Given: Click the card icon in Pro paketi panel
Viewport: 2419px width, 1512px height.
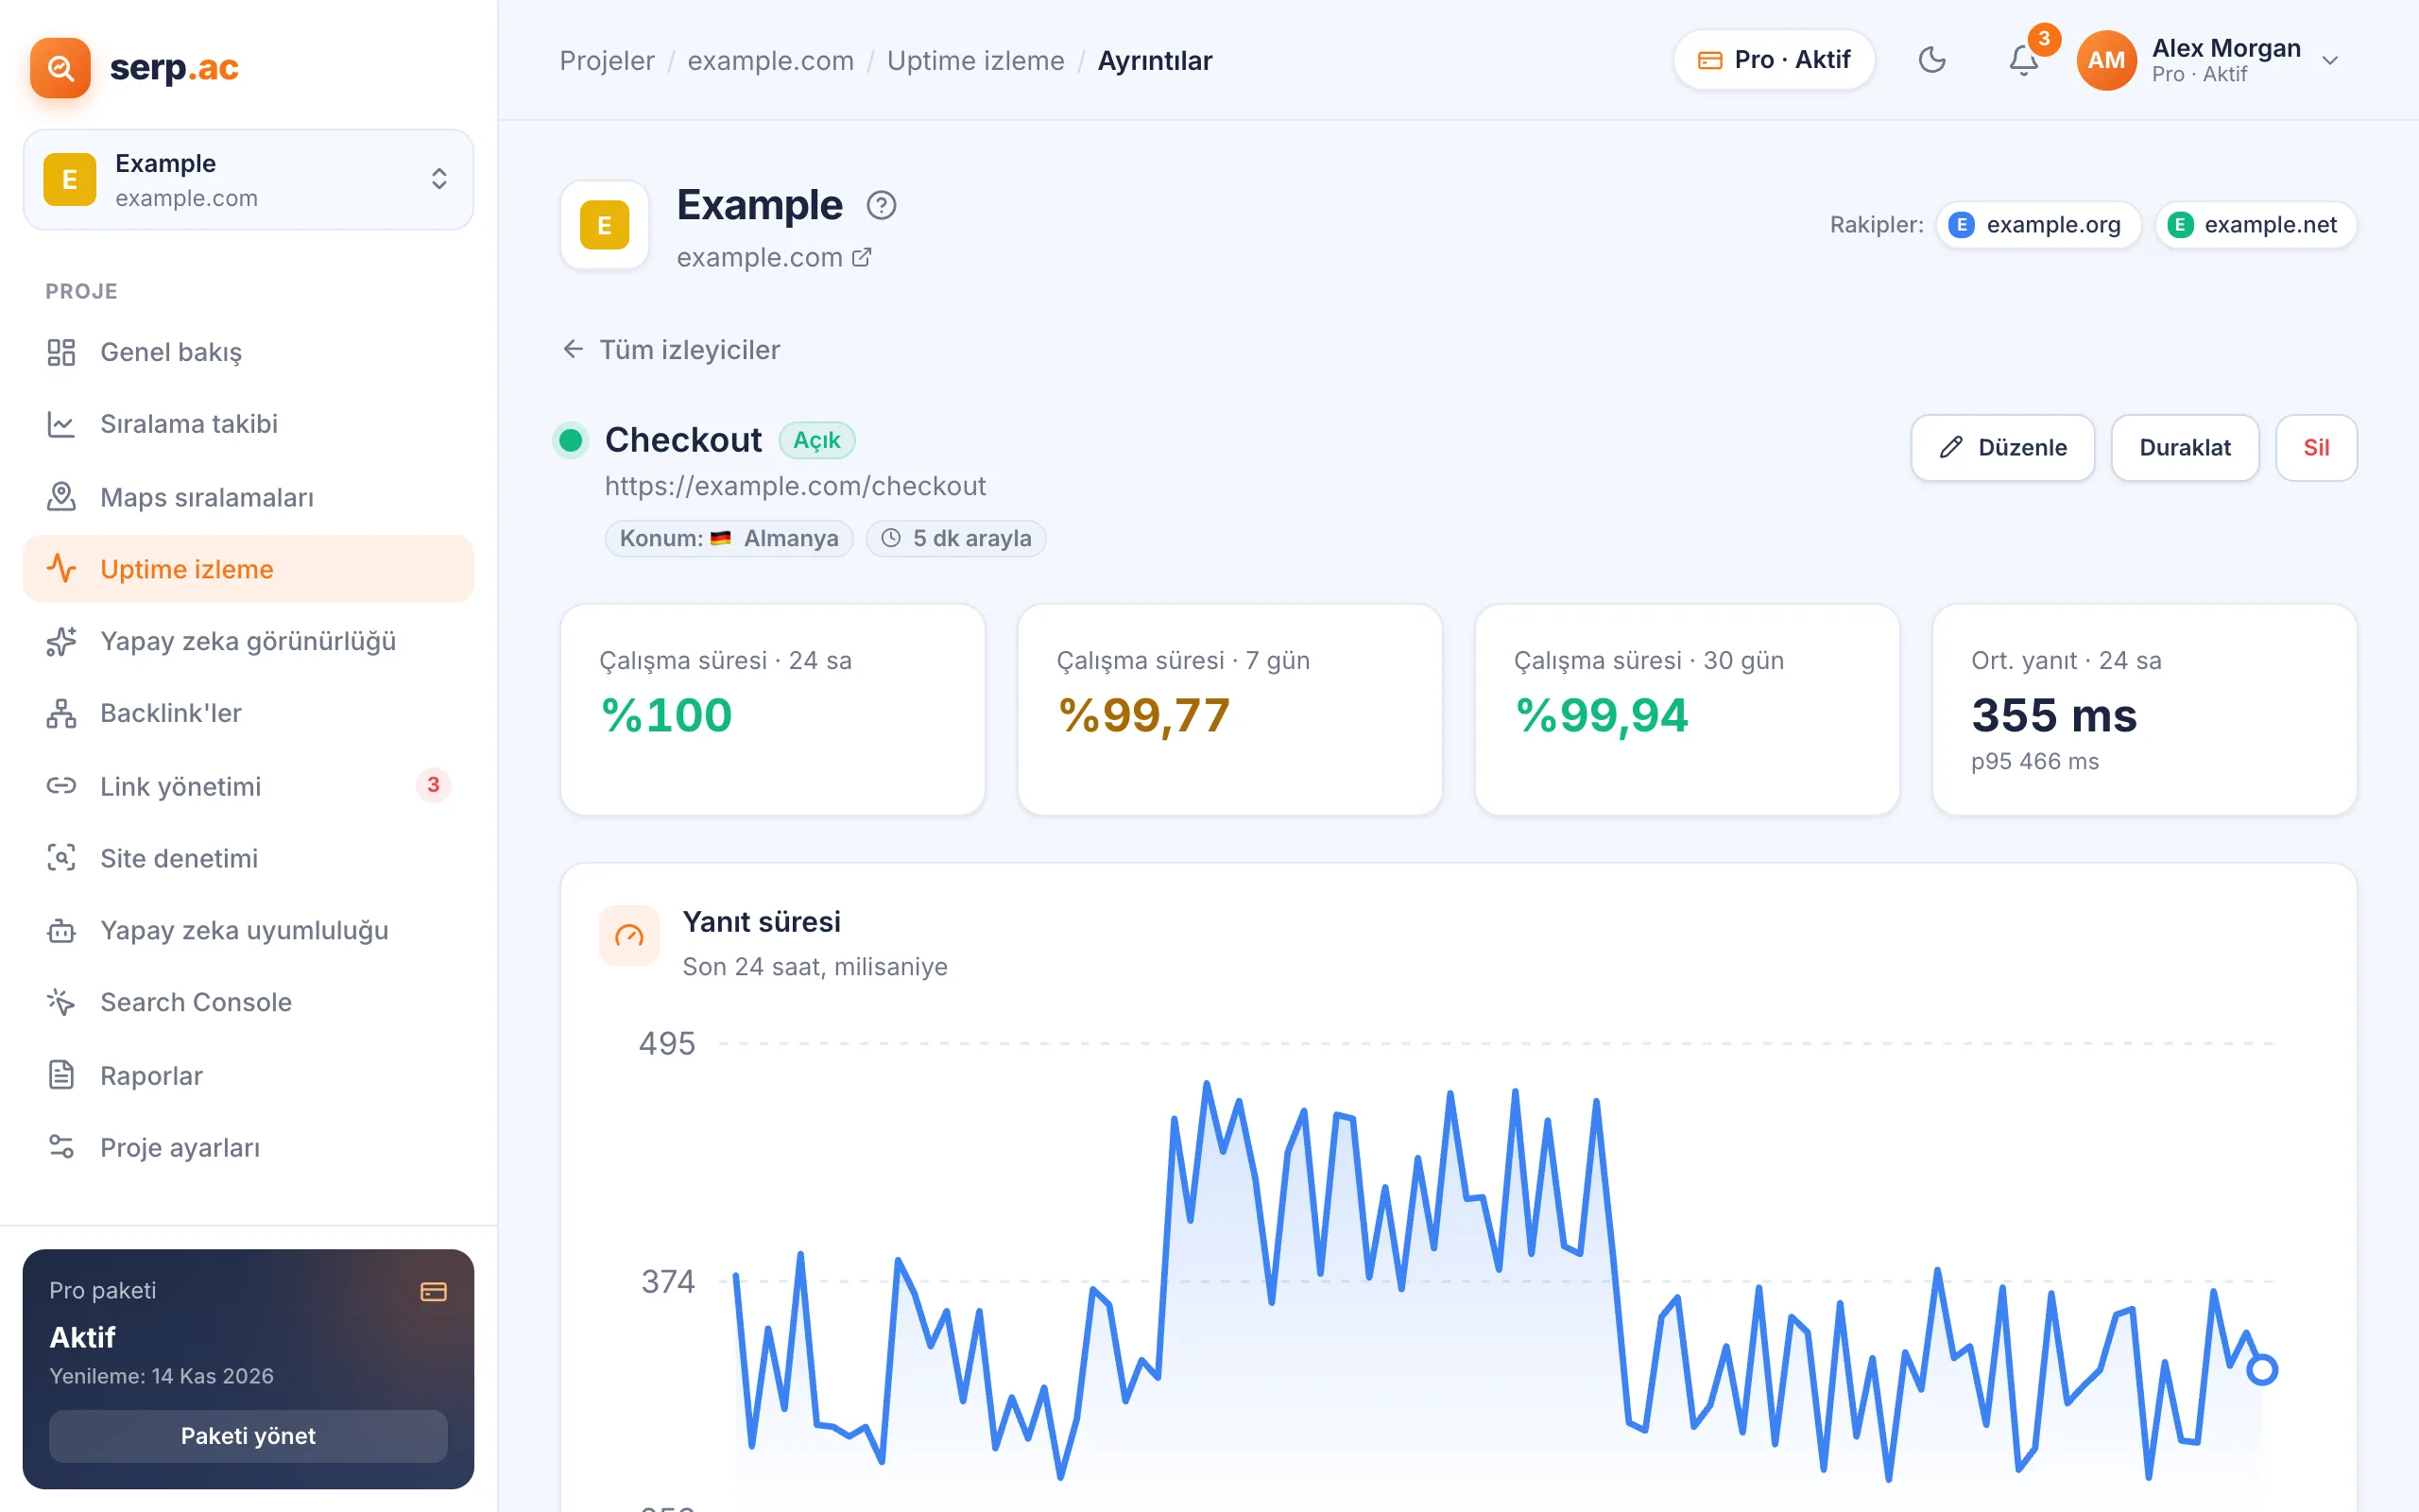Looking at the screenshot, I should pos(434,1291).
